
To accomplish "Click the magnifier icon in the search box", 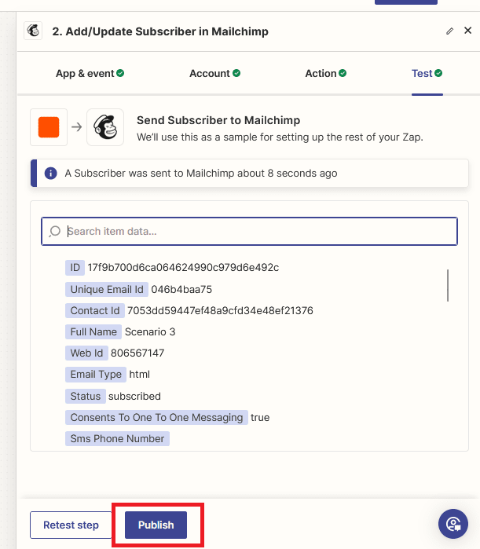I will point(55,232).
